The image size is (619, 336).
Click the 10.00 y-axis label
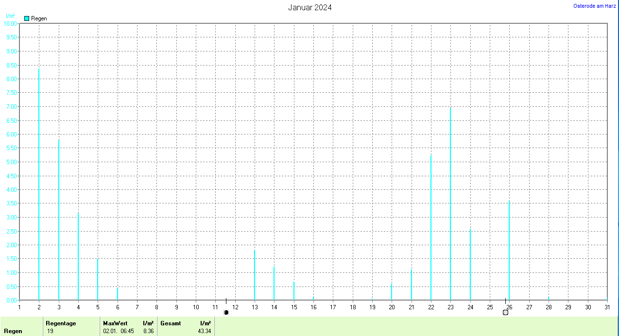coord(10,23)
